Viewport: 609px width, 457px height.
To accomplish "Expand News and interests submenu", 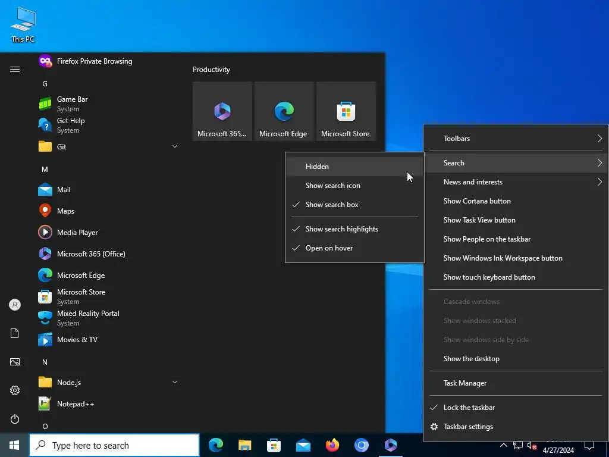I will [x=516, y=182].
